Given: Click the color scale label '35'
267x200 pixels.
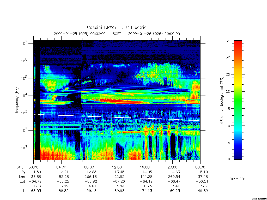Looking at the screenshot, I should coord(228,41).
